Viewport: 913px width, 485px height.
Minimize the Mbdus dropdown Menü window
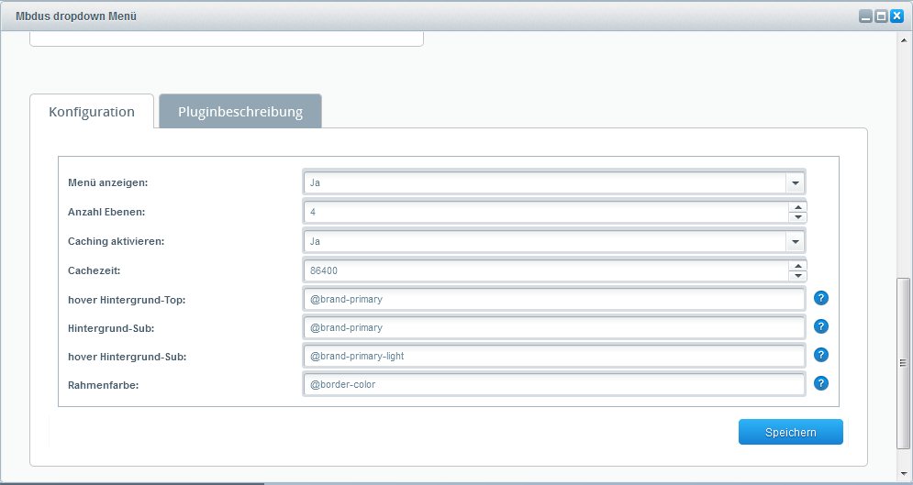point(865,16)
